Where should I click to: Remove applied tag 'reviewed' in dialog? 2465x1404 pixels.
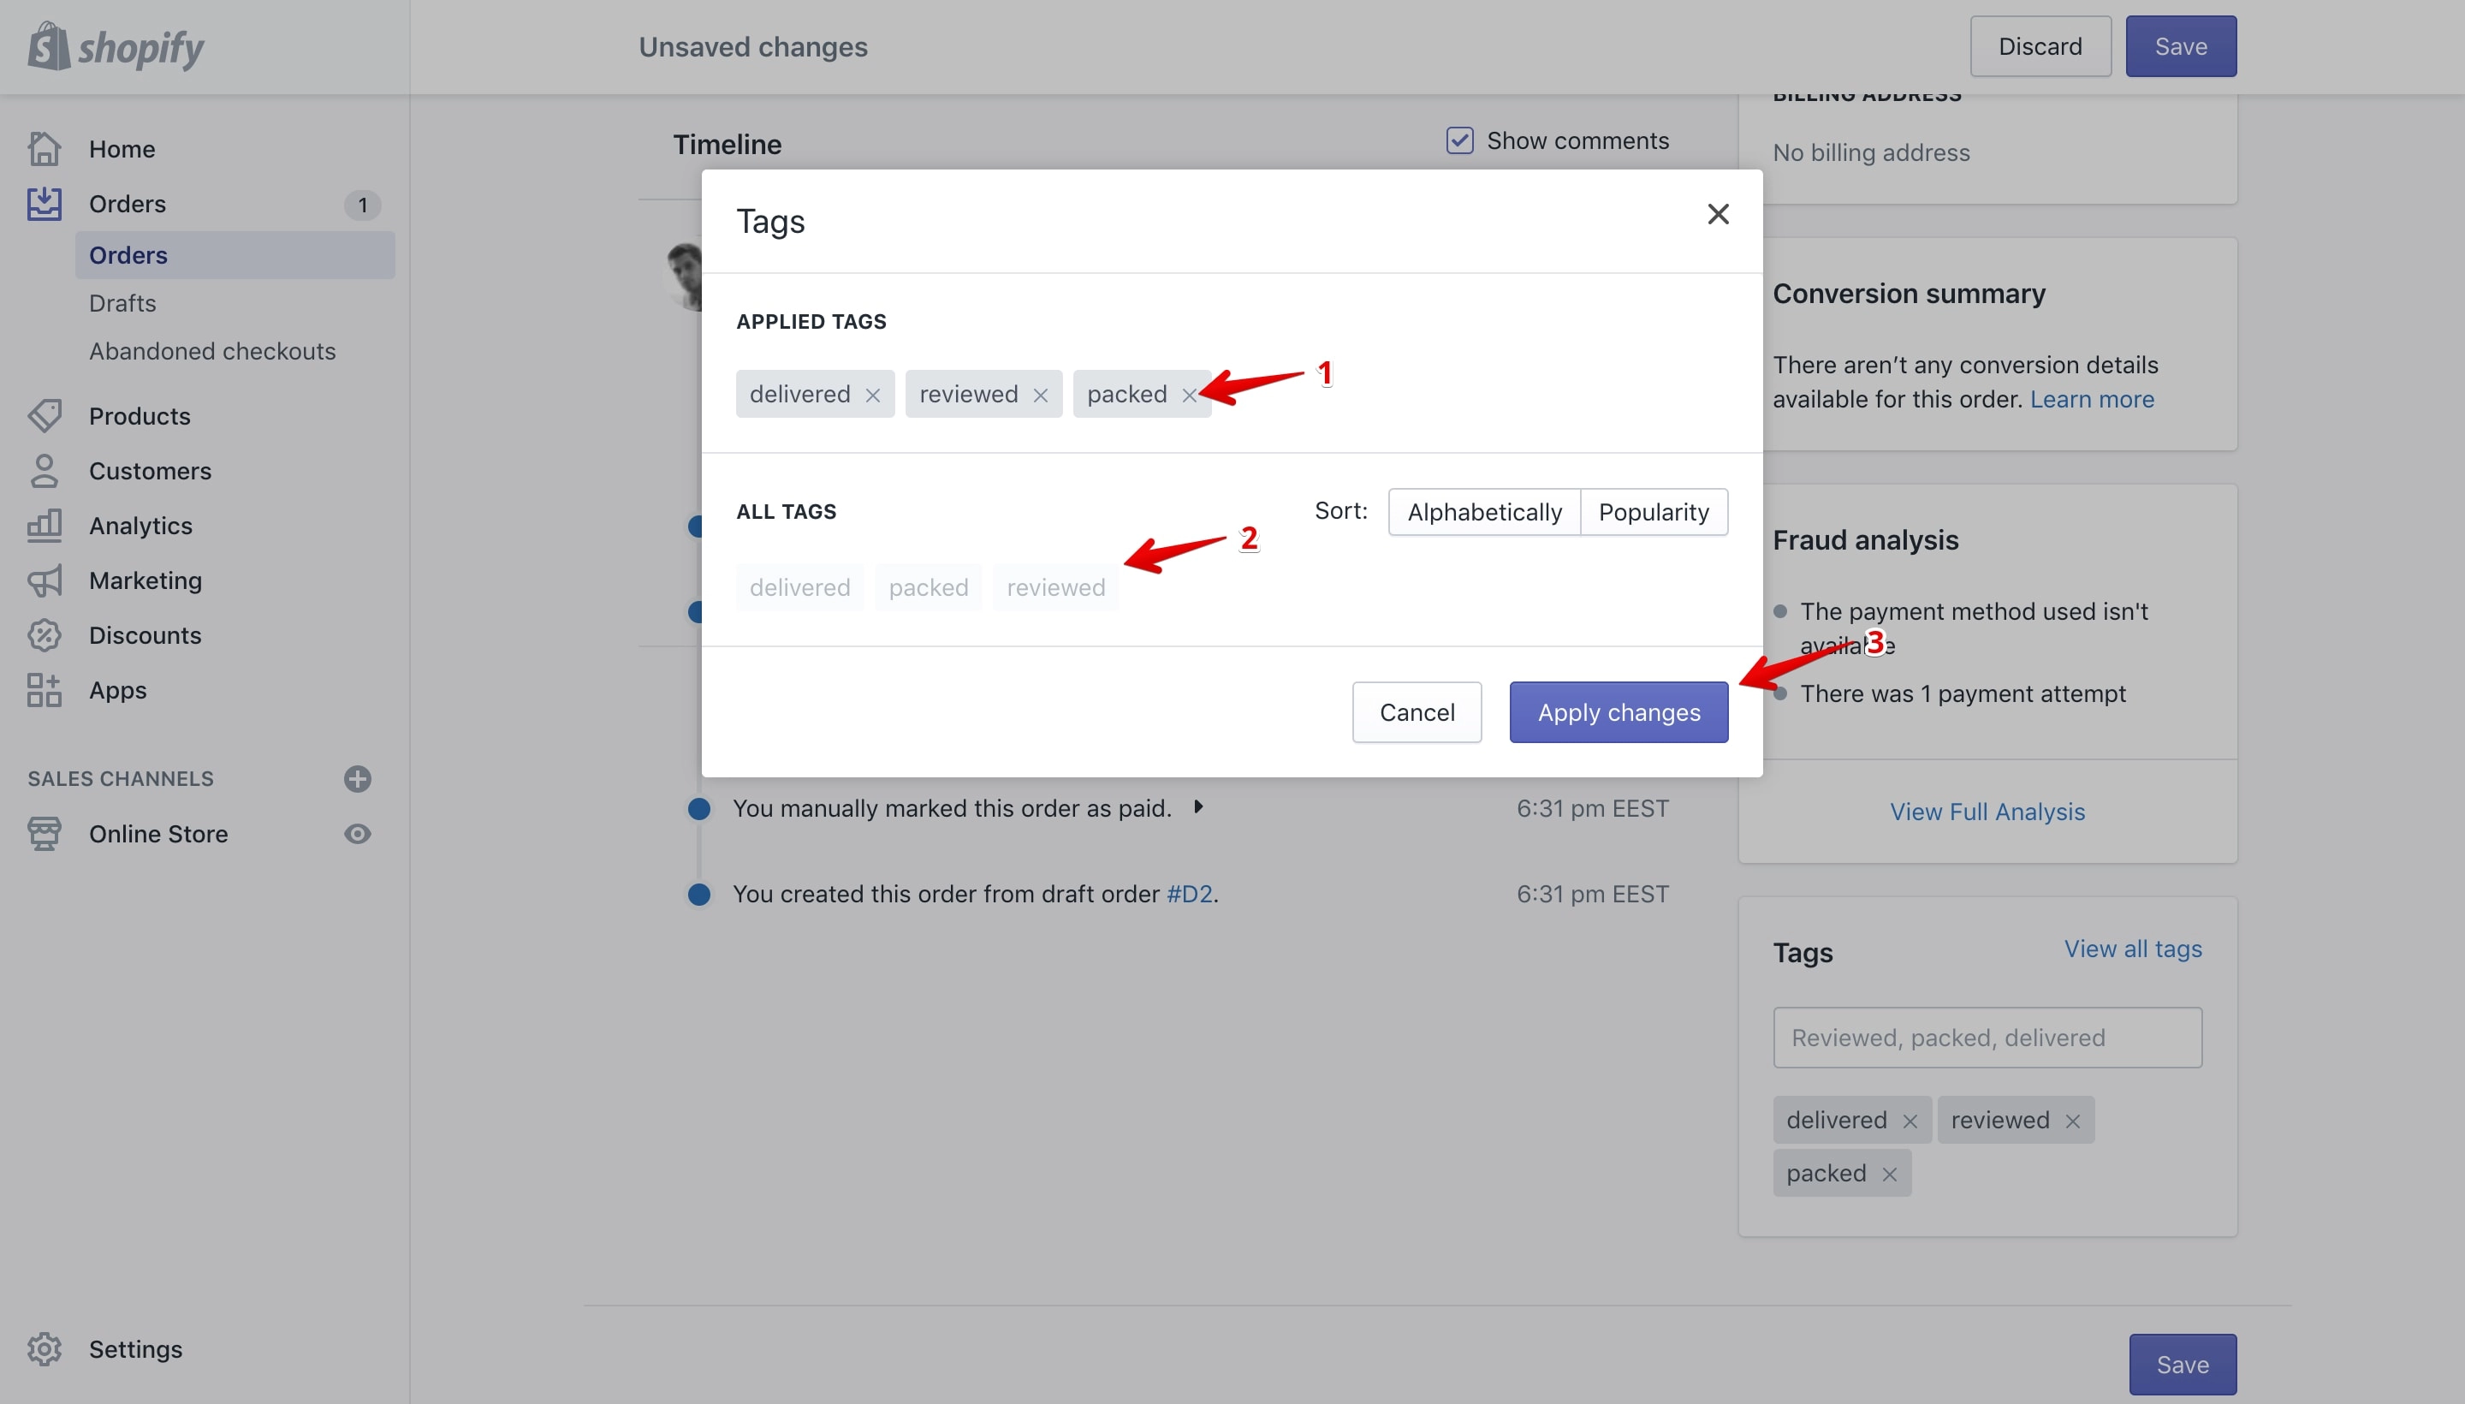[1040, 396]
